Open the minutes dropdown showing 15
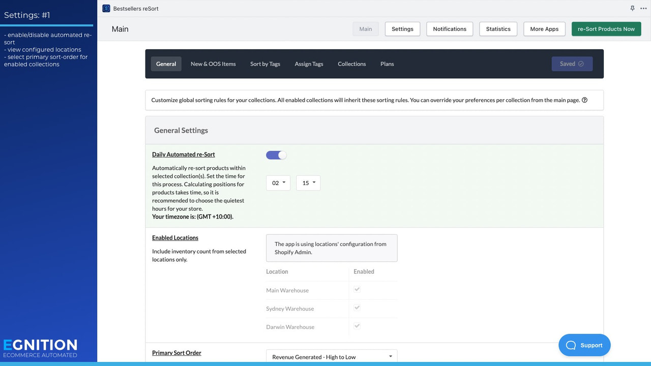 pos(308,183)
